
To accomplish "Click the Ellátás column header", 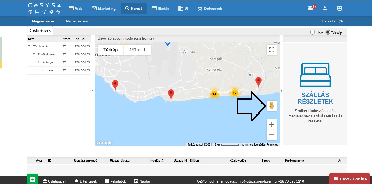I will tap(195, 161).
